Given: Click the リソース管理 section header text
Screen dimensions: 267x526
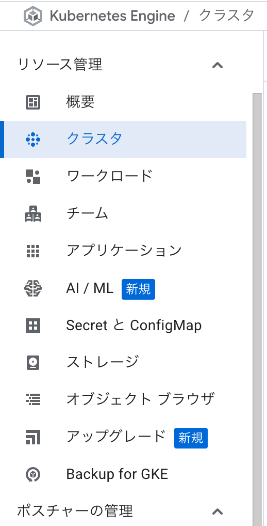Looking at the screenshot, I should click(60, 65).
